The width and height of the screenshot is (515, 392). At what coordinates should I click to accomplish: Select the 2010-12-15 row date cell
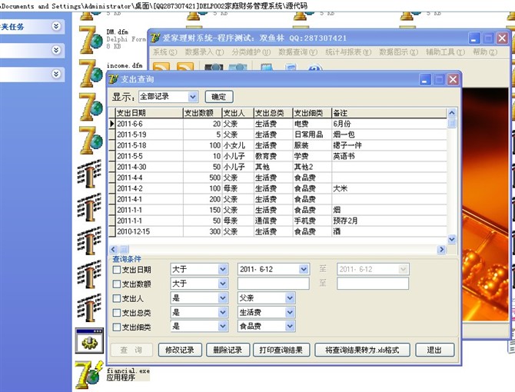[x=149, y=232]
